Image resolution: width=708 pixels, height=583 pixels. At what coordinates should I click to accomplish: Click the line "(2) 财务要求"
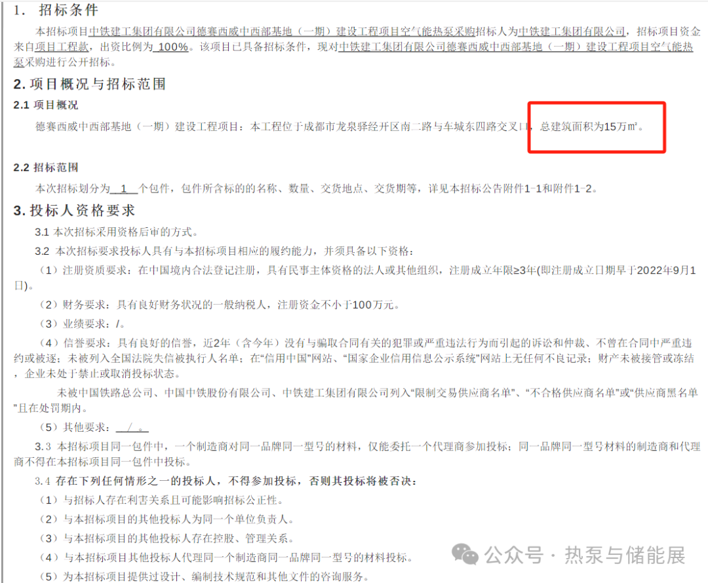click(219, 305)
